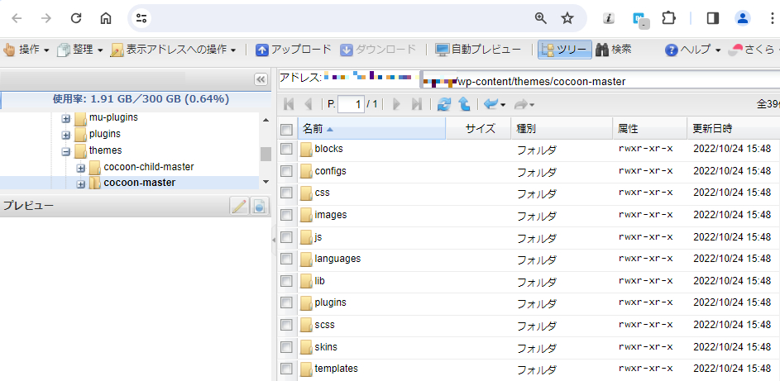Expand the mu-plugins tree node
This screenshot has width=780, height=381.
[x=65, y=119]
